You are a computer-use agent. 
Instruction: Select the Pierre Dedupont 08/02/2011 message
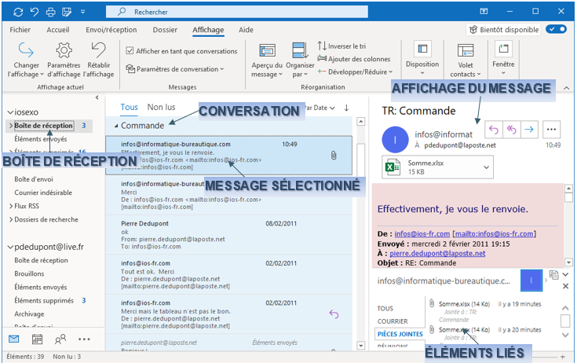click(228, 235)
